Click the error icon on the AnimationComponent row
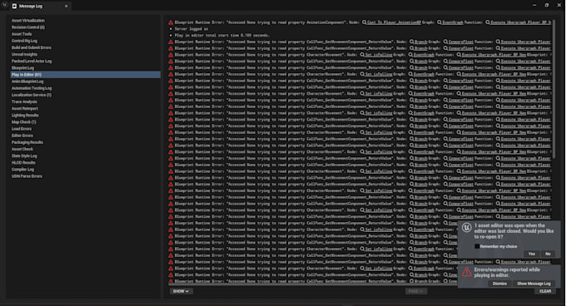Image resolution: width=566 pixels, height=306 pixels. (x=171, y=22)
